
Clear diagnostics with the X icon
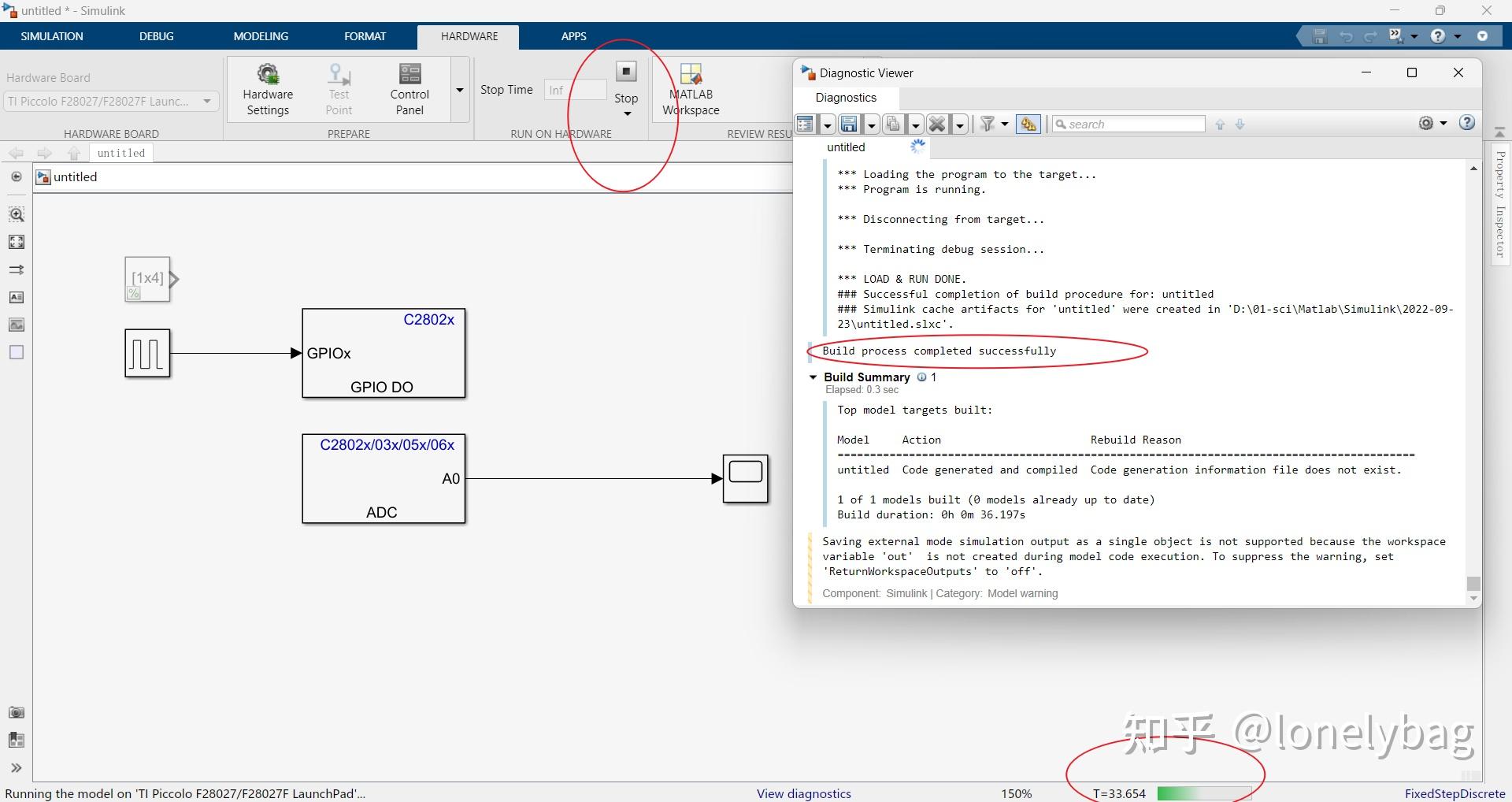tap(936, 124)
